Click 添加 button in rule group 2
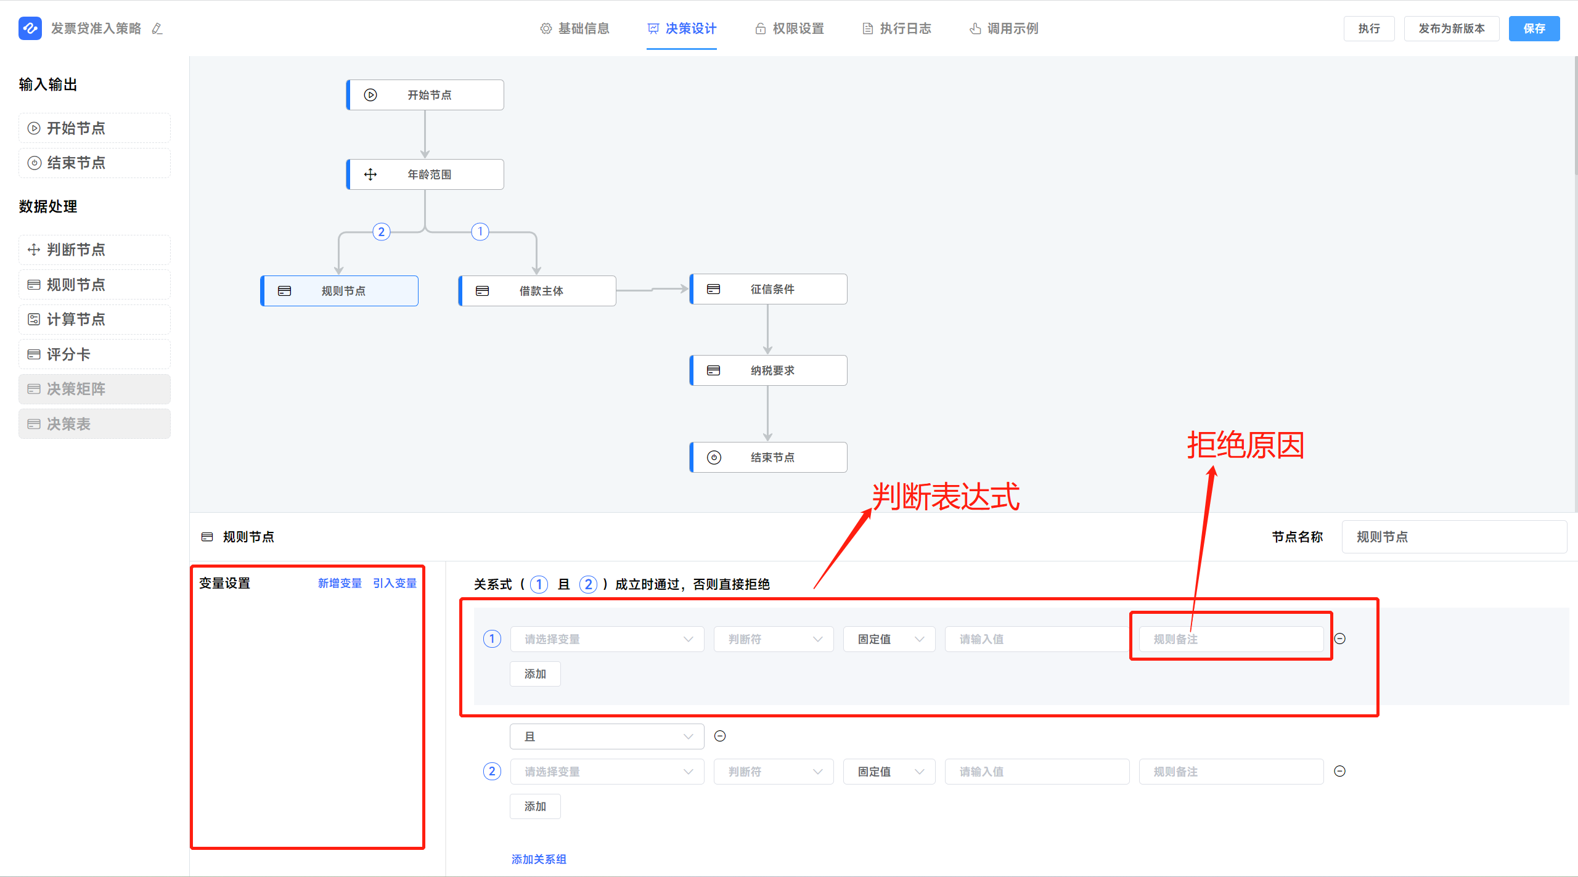 pos(535,807)
